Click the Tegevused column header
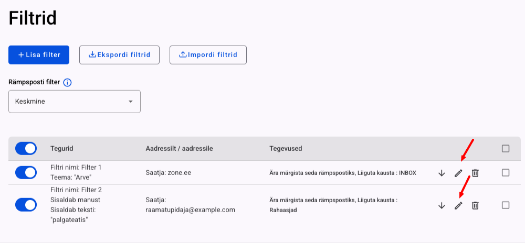Image resolution: width=525 pixels, height=243 pixels. point(286,149)
